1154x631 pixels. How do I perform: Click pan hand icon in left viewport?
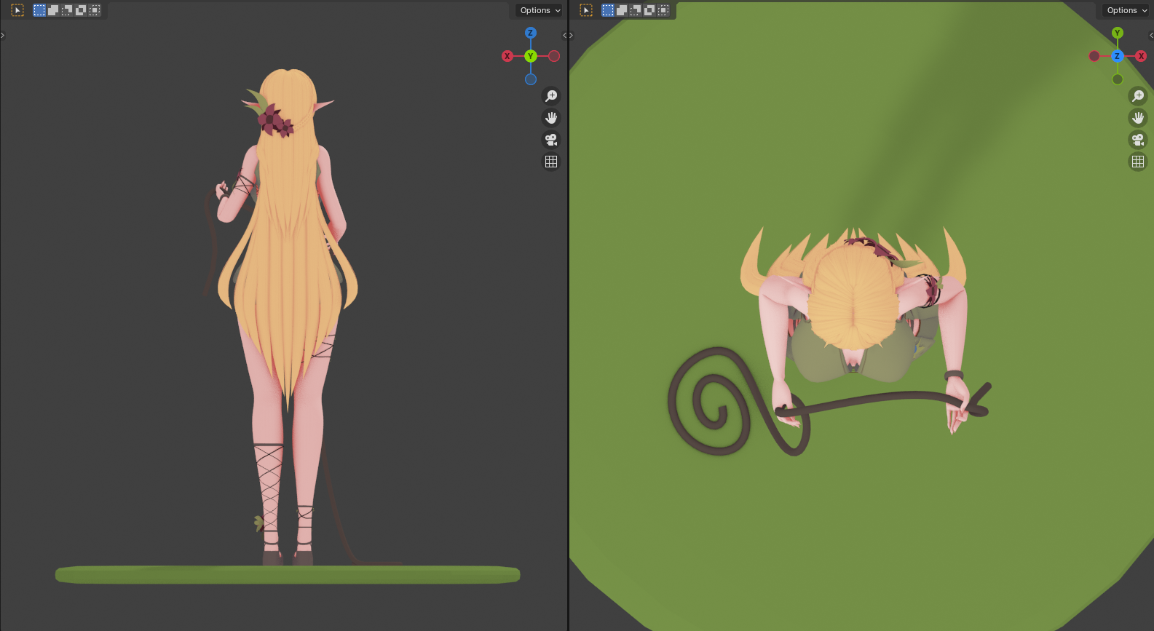(x=551, y=118)
